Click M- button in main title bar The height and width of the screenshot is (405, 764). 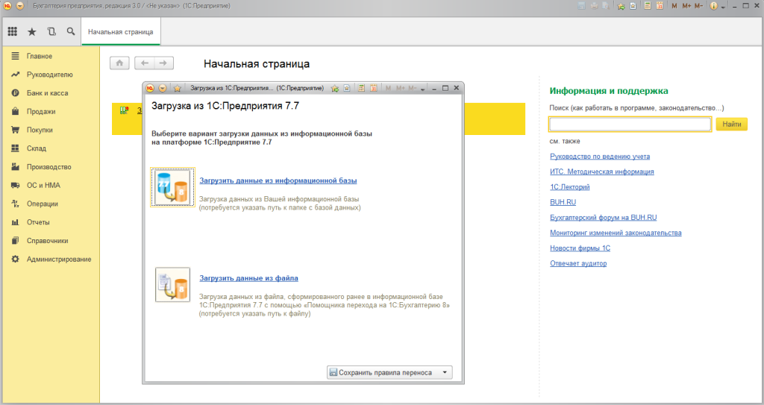[x=698, y=6]
